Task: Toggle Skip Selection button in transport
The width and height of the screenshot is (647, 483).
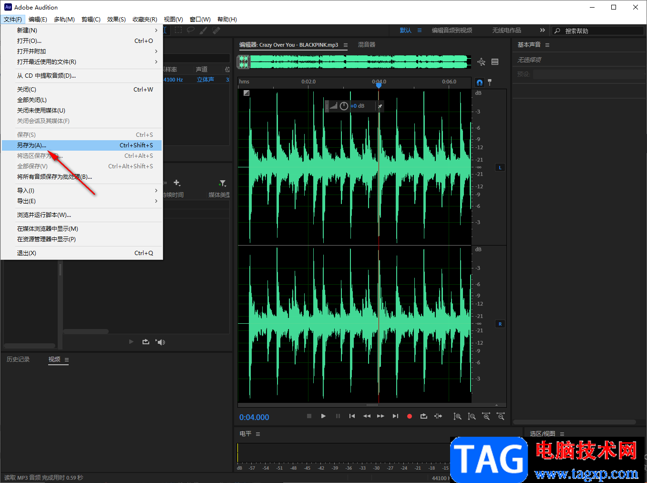Action: 438,416
